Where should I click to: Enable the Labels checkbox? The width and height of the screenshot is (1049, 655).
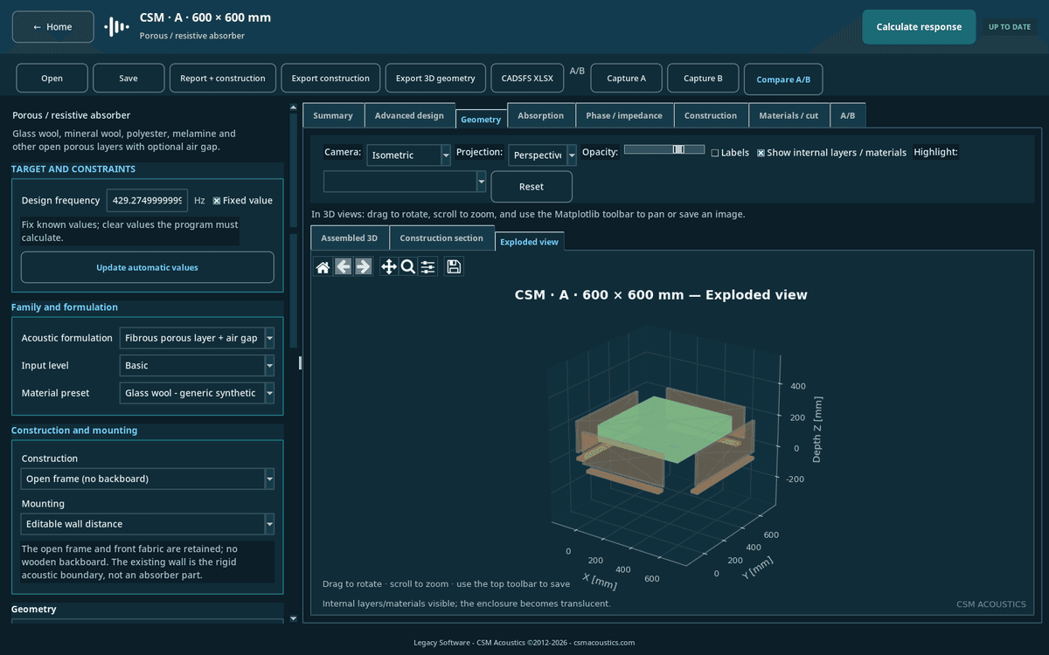[x=715, y=153]
